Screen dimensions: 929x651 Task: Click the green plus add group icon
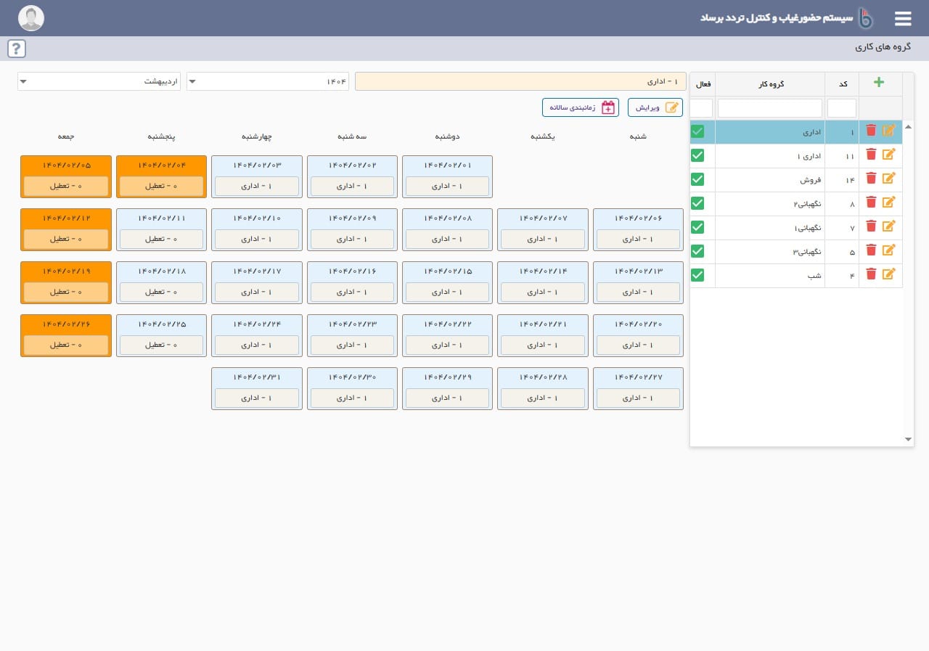(x=878, y=83)
